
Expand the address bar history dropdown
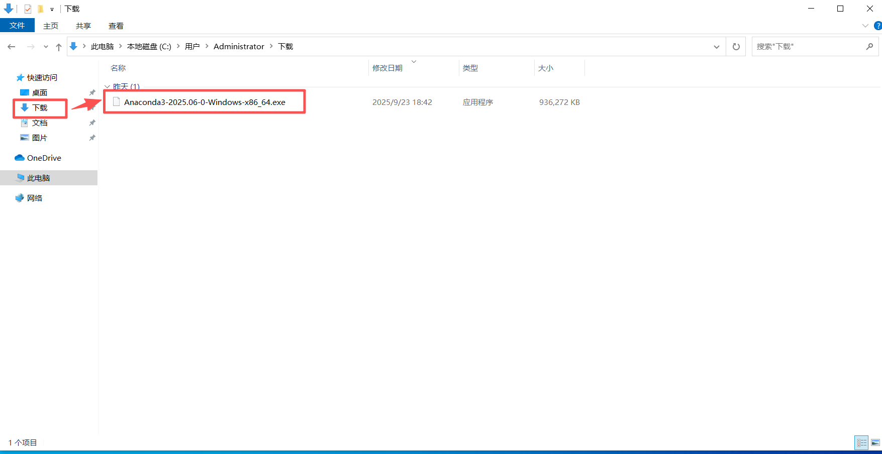point(716,47)
